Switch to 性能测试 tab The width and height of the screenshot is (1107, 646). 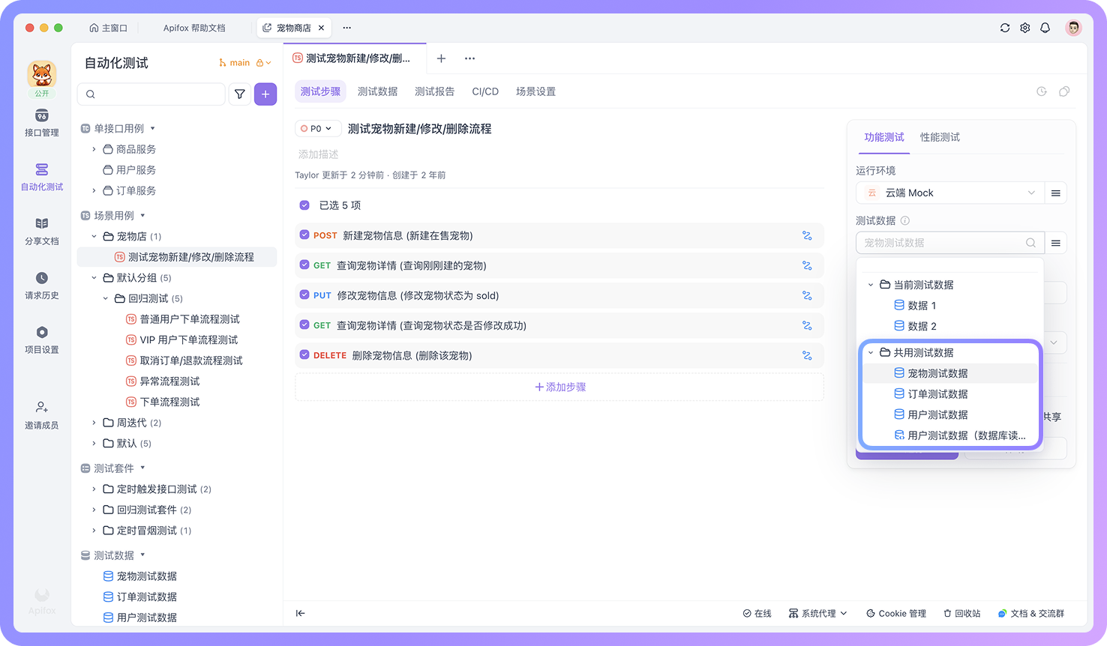pos(940,137)
